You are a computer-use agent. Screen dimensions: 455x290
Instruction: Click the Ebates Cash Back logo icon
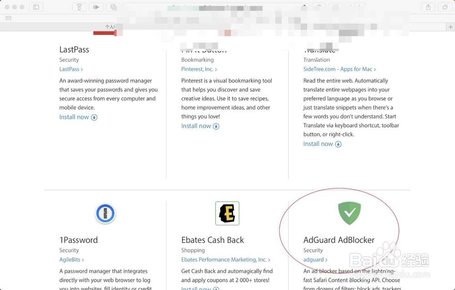227,213
